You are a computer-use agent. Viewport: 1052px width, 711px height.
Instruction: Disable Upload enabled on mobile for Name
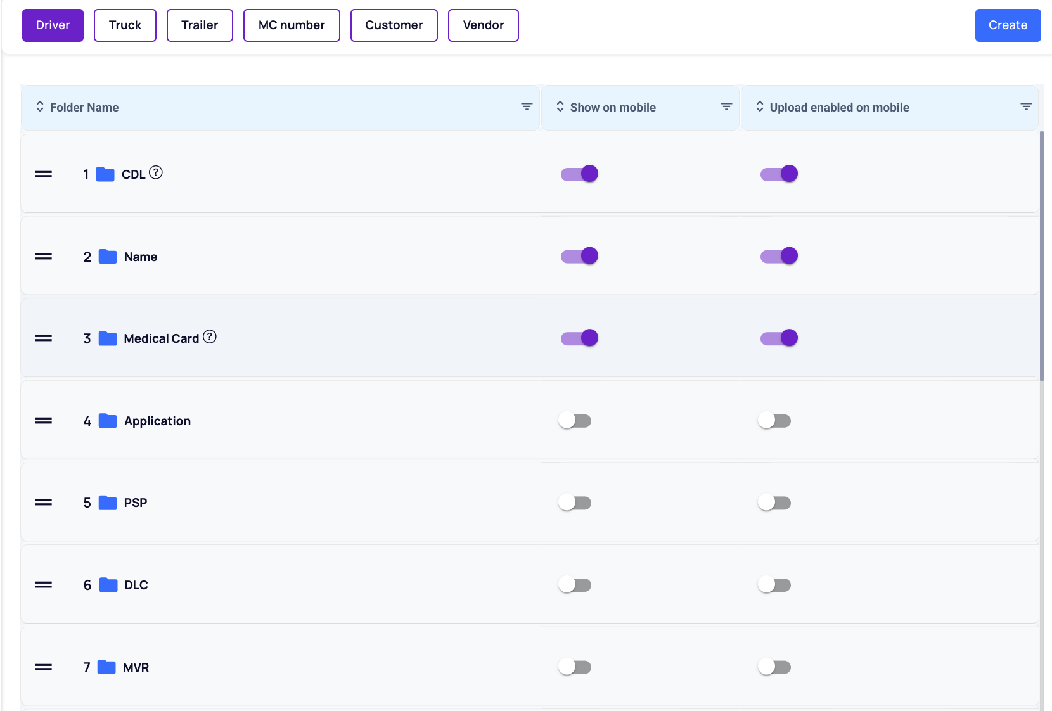tap(779, 256)
